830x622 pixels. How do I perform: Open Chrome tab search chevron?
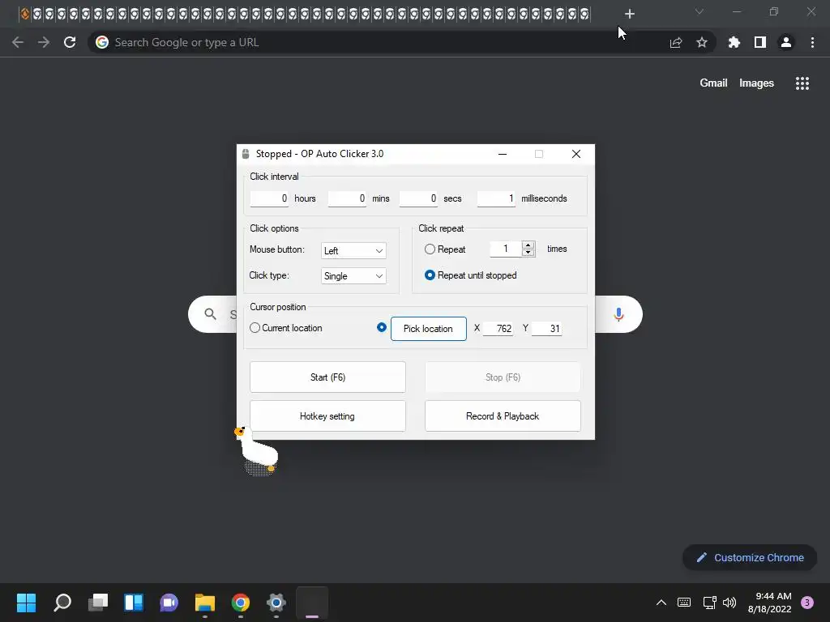(700, 11)
